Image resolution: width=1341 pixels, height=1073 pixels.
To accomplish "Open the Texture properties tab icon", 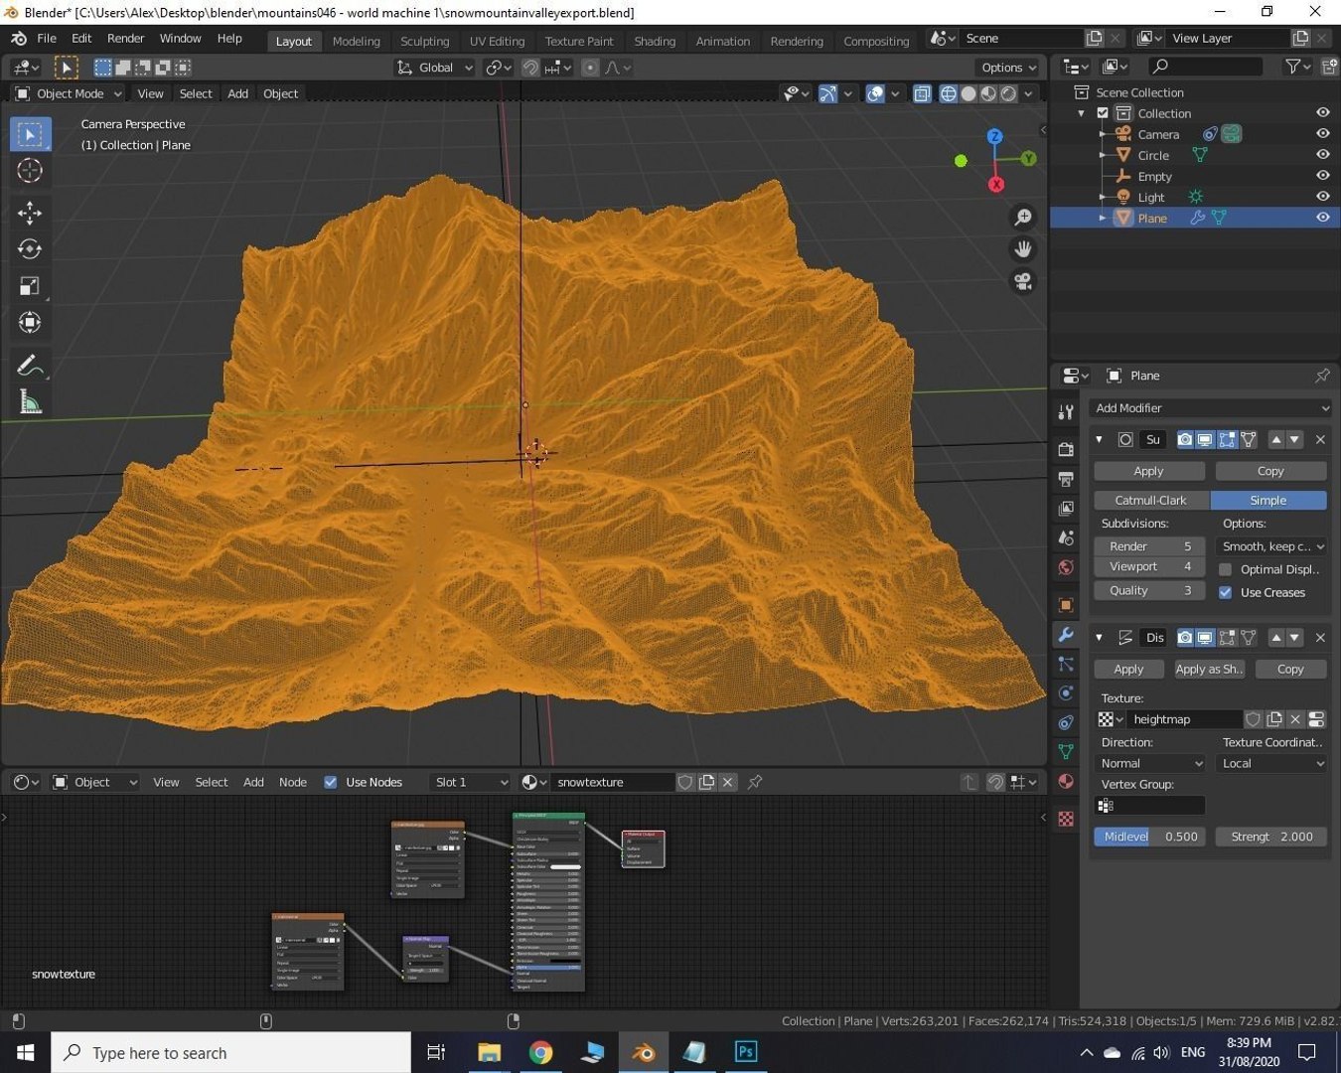I will tap(1066, 819).
